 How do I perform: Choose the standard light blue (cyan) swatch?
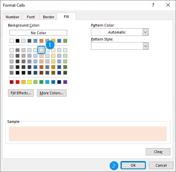coord(47,82)
